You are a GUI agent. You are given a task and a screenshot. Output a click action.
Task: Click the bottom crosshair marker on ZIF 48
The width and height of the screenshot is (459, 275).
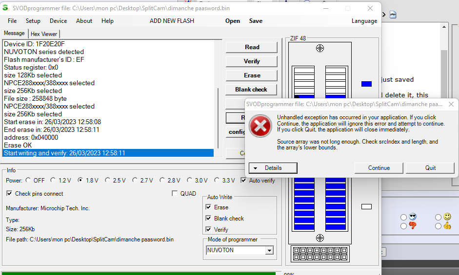320,238
